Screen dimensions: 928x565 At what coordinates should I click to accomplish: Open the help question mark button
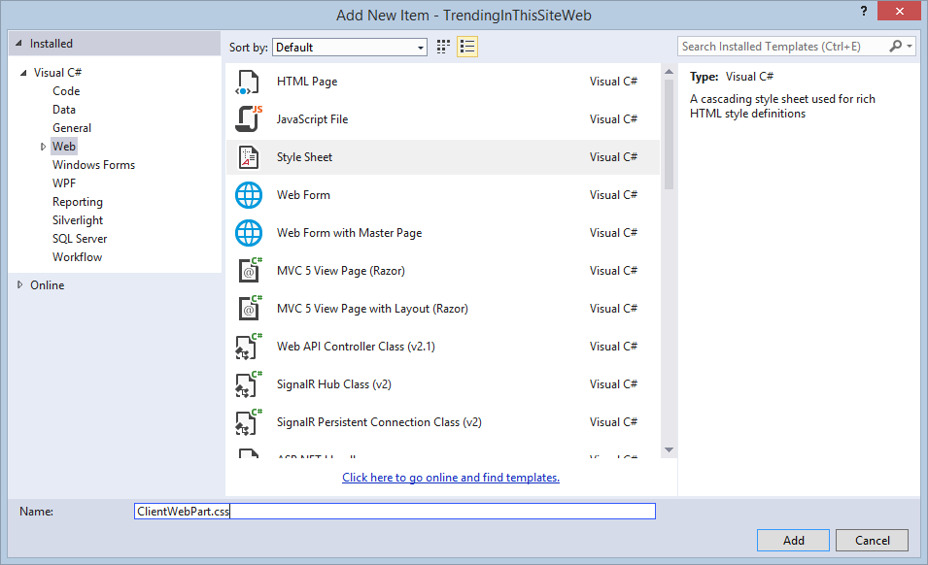(864, 12)
